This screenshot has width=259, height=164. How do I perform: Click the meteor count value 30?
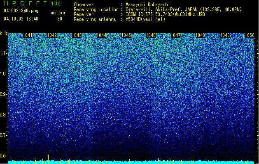(x=60, y=19)
